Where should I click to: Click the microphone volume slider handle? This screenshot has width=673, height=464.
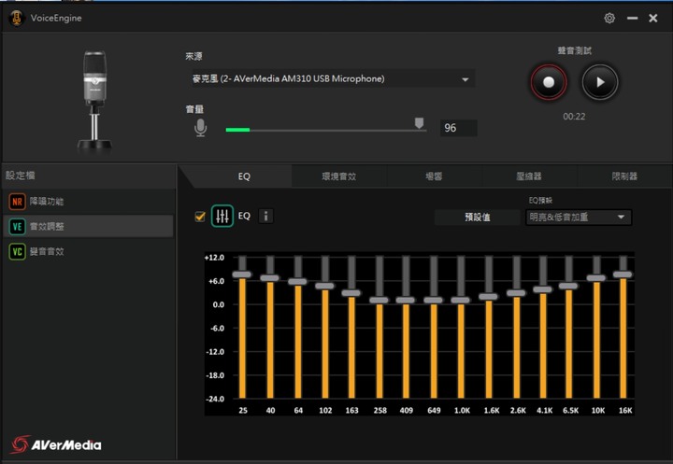[420, 123]
